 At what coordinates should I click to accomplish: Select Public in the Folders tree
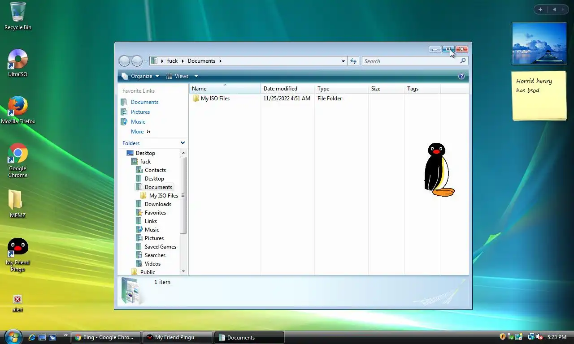tap(143, 272)
